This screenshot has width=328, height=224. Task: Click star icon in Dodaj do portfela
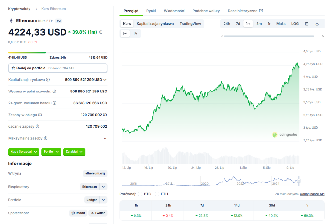tap(13, 68)
